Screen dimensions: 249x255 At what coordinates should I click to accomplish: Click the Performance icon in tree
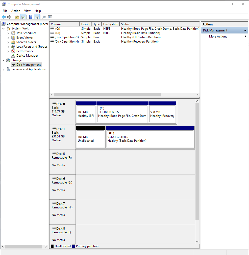[13, 51]
